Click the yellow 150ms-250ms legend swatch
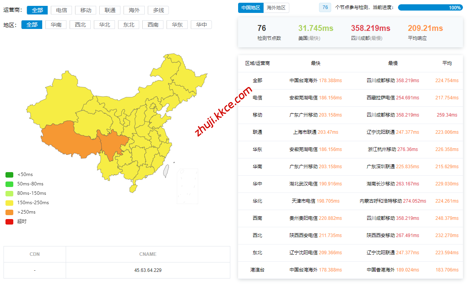The width and height of the screenshot is (468, 284). click(9, 203)
